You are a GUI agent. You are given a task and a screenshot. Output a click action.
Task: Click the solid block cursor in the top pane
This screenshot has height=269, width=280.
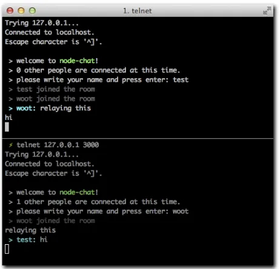(7, 127)
